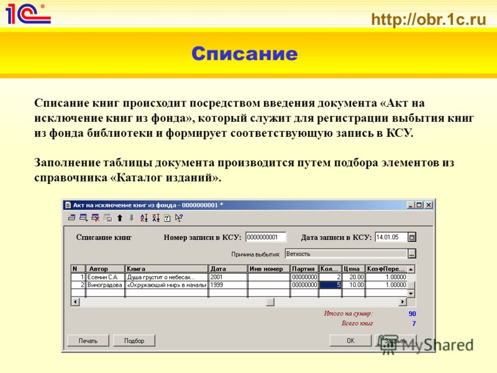Click the Инв номер column header
The height and width of the screenshot is (373, 497).
coord(269,269)
